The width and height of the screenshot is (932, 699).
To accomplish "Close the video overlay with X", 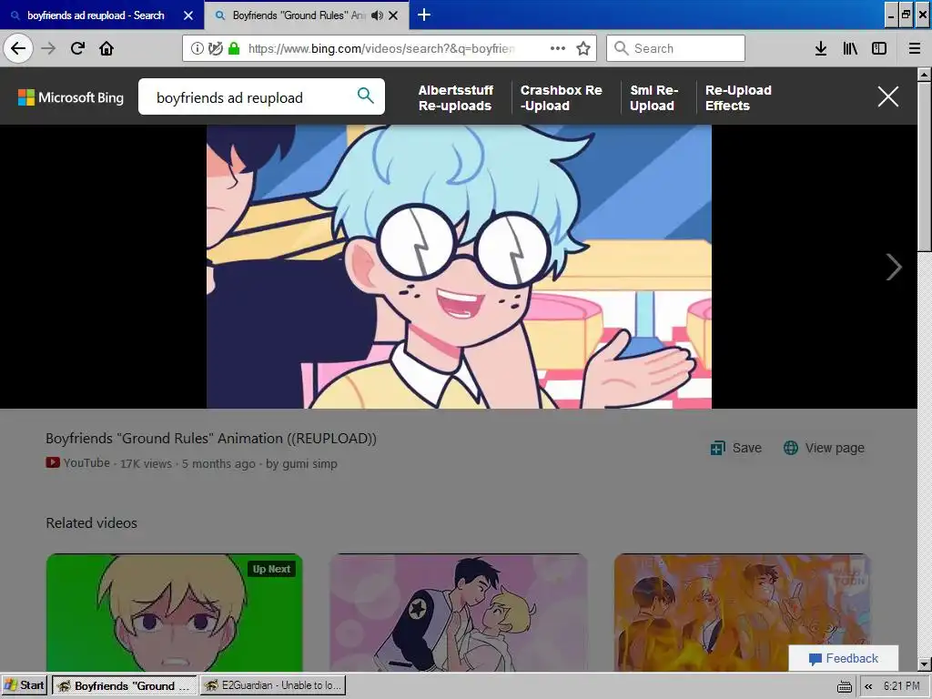I will click(888, 96).
